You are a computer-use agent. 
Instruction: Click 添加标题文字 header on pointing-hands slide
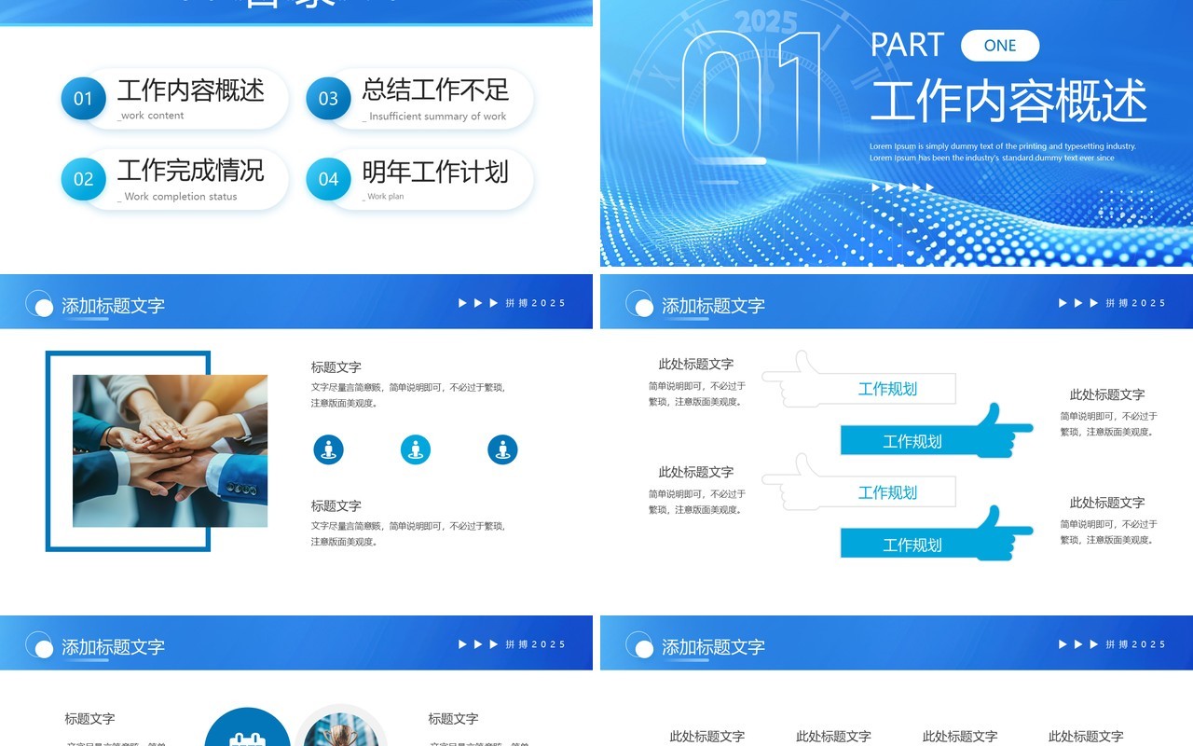(713, 306)
